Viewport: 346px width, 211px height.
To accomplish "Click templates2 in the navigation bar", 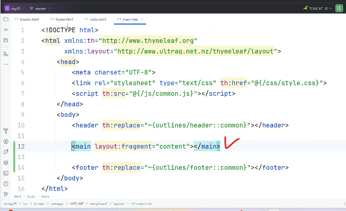I will point(98,204).
